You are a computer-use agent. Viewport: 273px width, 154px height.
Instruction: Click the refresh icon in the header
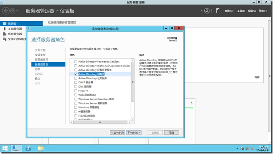(x=207, y=11)
